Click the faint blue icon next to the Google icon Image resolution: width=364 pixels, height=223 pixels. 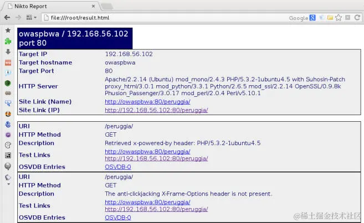[322, 18]
